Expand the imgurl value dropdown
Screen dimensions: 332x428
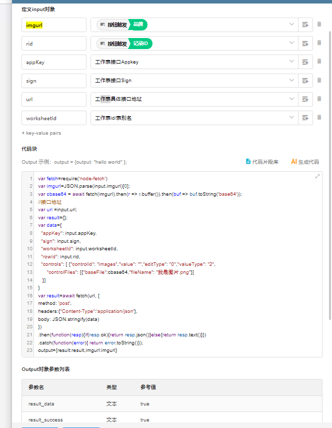point(291,25)
